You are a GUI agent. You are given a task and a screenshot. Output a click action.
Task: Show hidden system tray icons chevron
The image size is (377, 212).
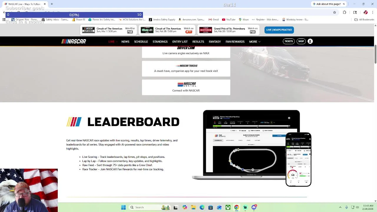coord(340,207)
